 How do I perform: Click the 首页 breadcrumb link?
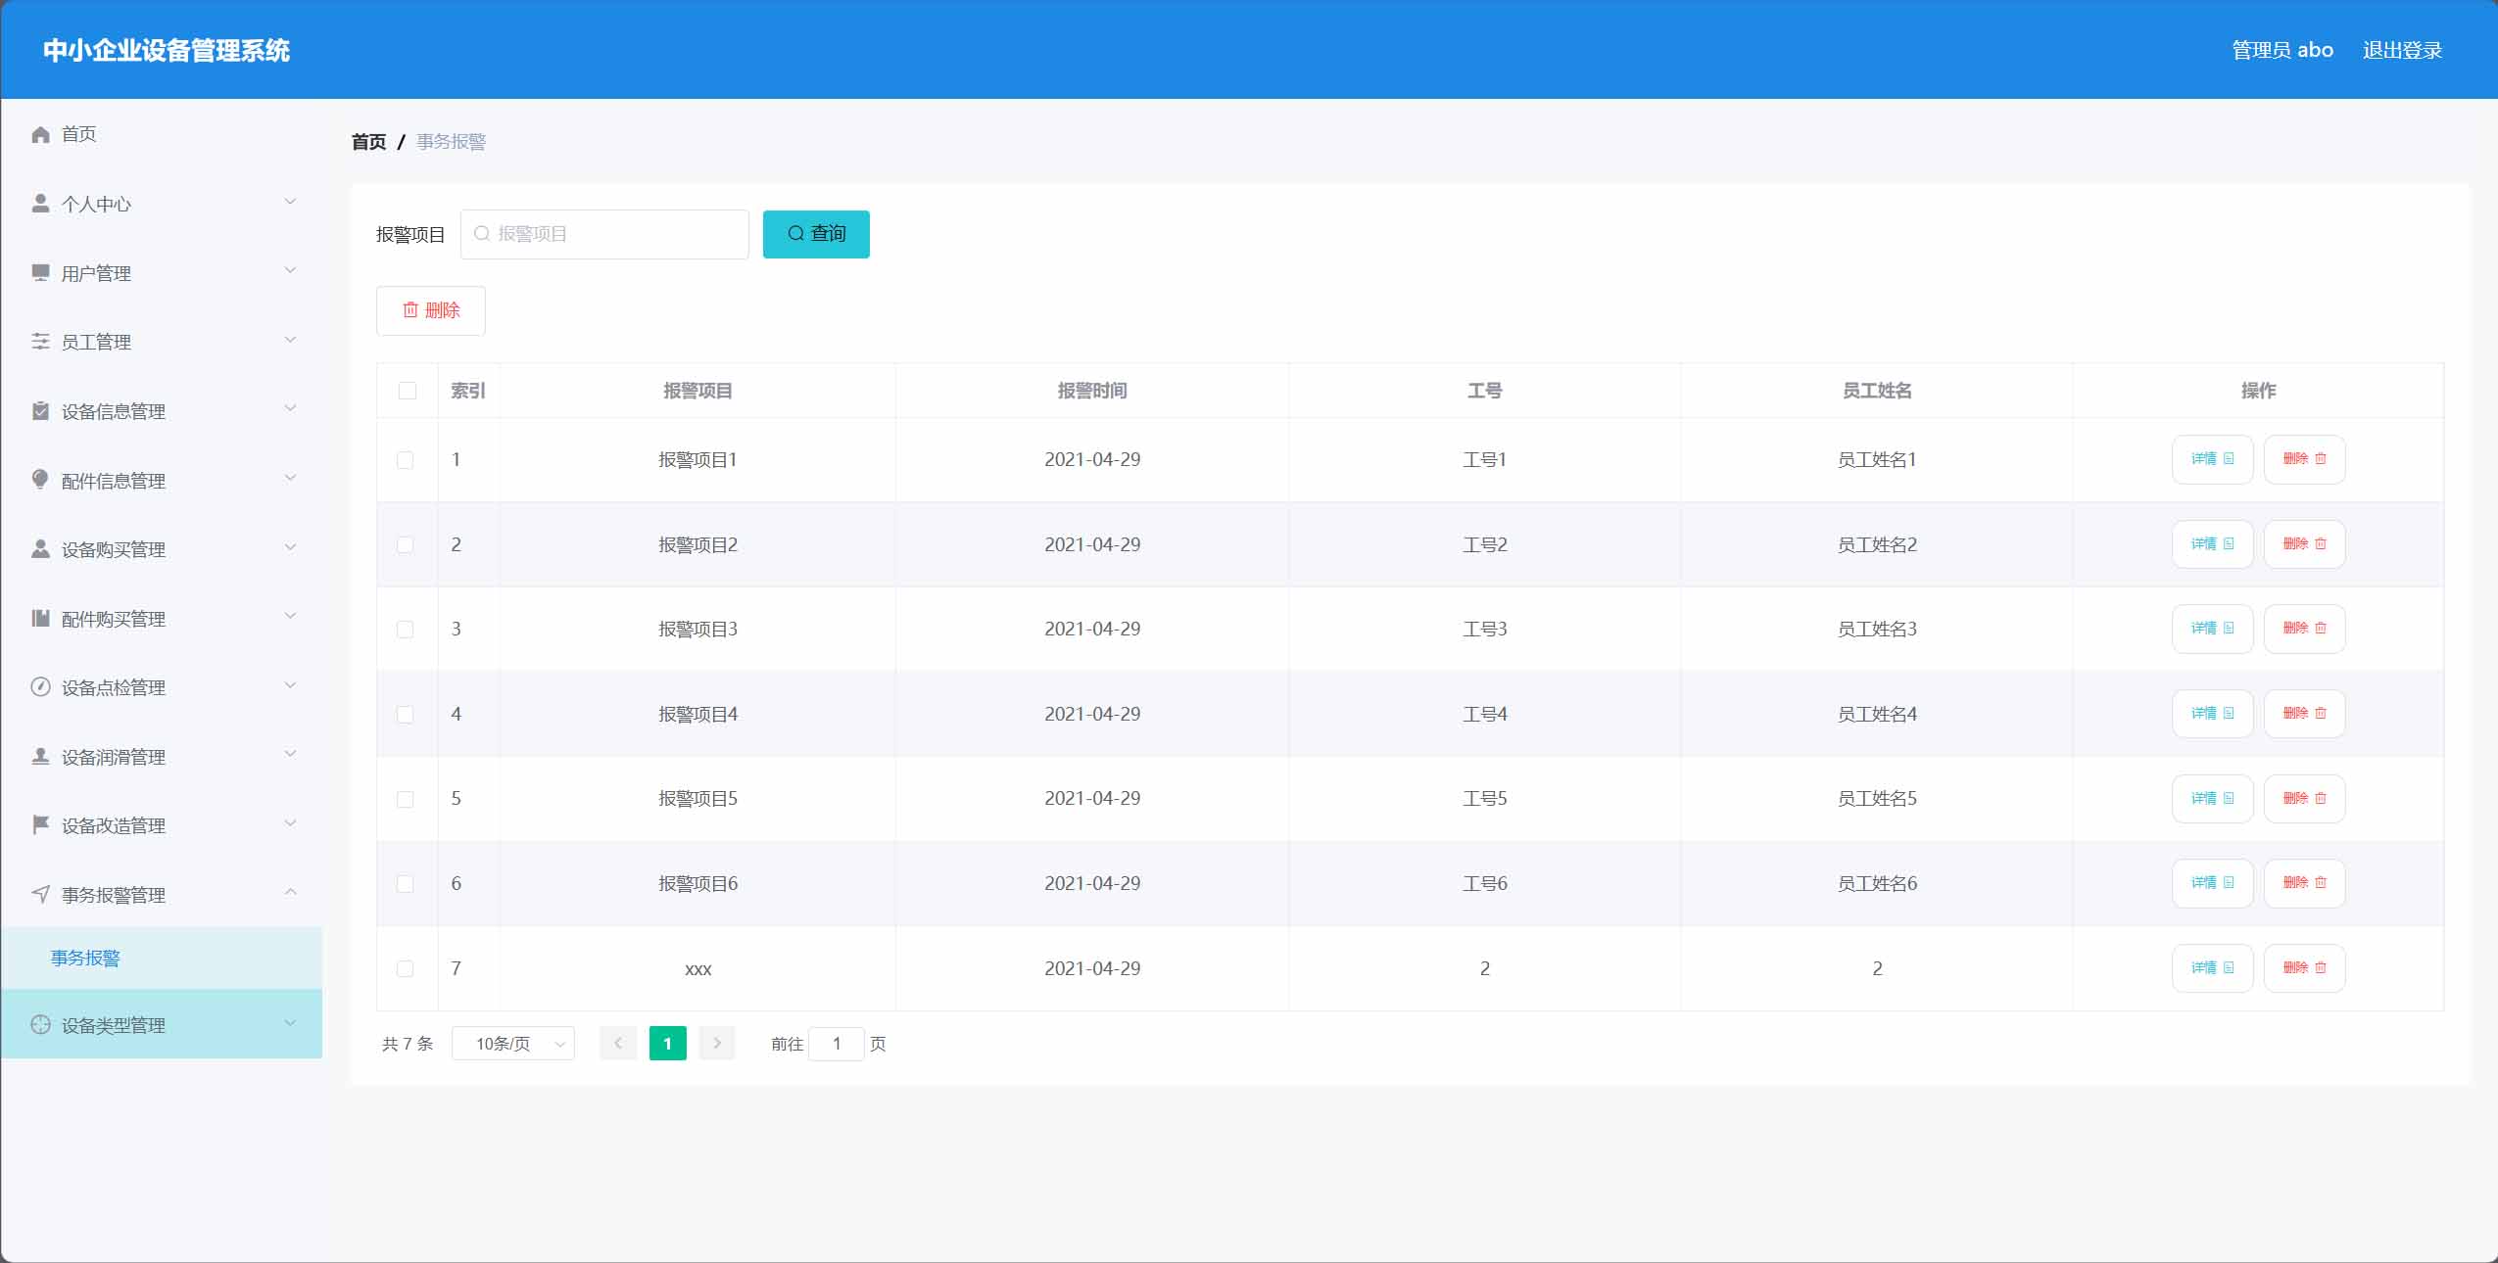click(x=368, y=142)
